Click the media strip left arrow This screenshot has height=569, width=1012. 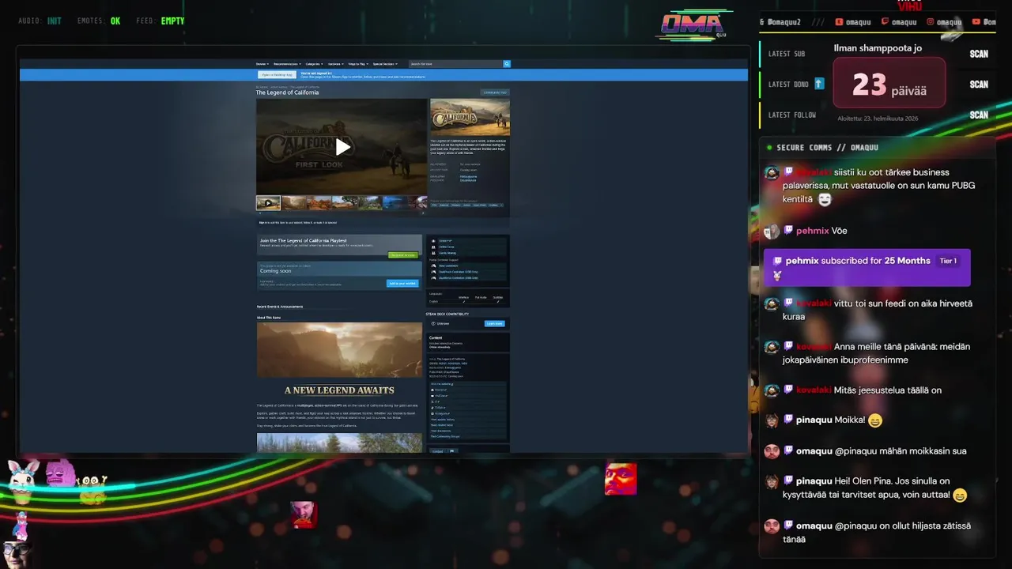[260, 213]
